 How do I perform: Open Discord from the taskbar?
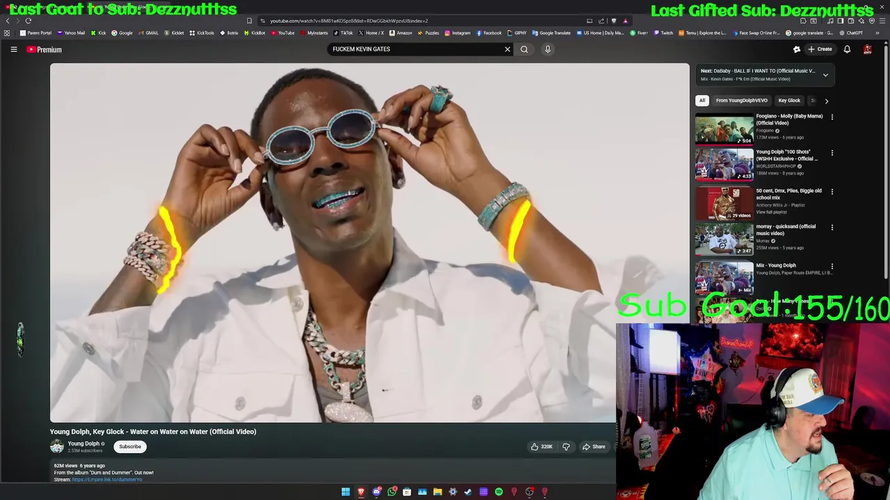point(376,492)
